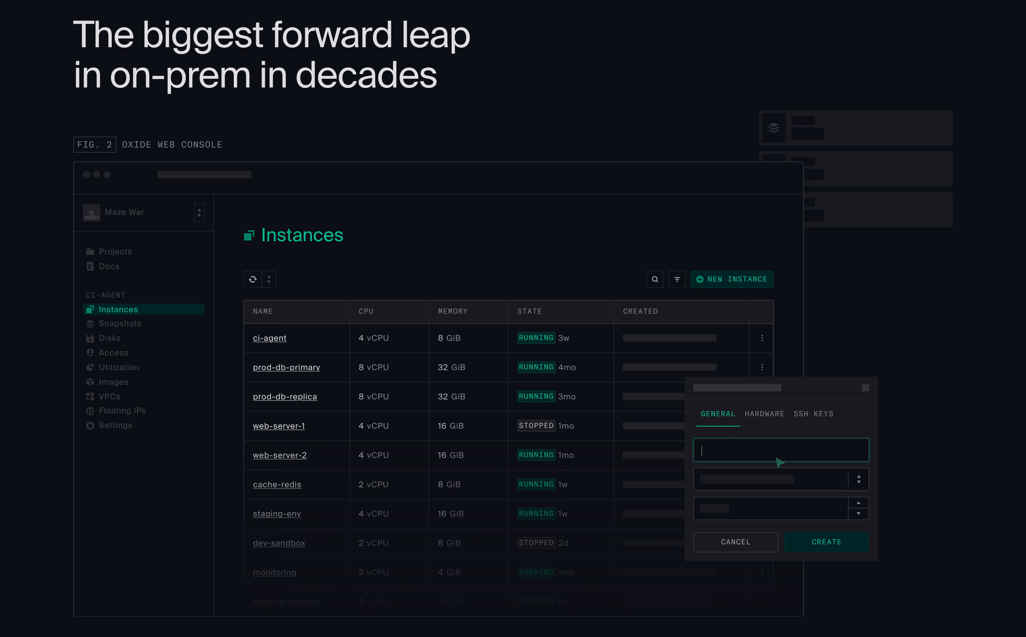Image resolution: width=1026 pixels, height=637 pixels.
Task: Click the New Instance button
Action: pos(732,279)
